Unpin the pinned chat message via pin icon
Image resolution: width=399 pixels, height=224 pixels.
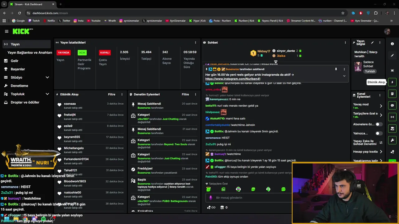(336, 69)
